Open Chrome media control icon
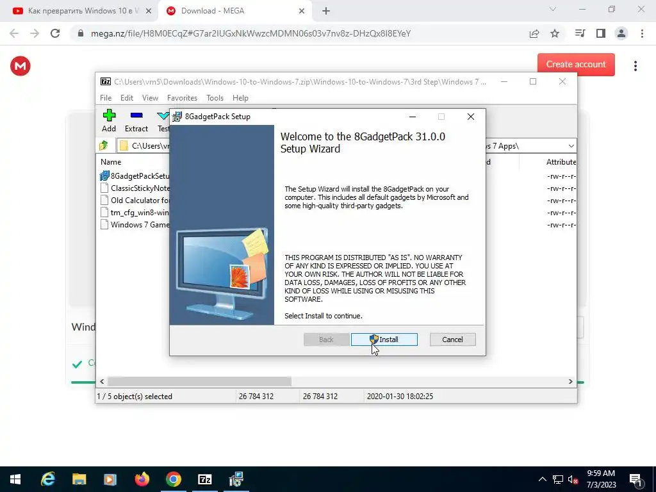656x492 pixels. point(580,33)
